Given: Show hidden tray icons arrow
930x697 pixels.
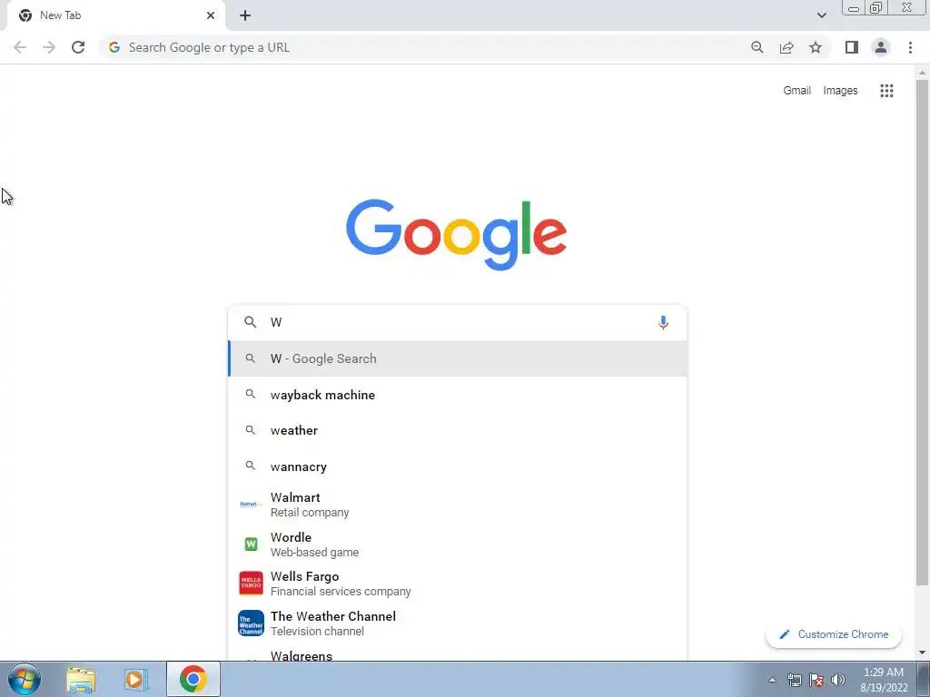Looking at the screenshot, I should [772, 680].
